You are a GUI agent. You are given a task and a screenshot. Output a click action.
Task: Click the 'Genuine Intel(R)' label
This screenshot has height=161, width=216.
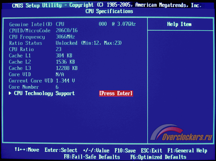pyautogui.click(x=31, y=24)
